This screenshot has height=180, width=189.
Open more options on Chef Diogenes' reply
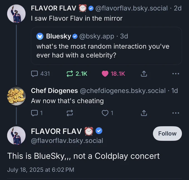pos(175,113)
